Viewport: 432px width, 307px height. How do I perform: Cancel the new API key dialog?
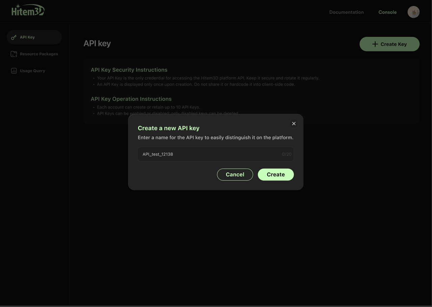(x=235, y=174)
